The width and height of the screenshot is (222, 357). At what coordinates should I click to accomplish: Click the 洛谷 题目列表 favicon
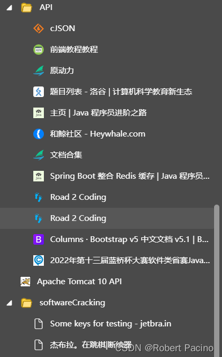tap(39, 92)
